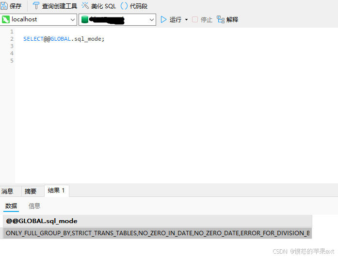Screen dimensions: 338x258
Task: Click the green database cylinder icon
Action: pos(85,19)
